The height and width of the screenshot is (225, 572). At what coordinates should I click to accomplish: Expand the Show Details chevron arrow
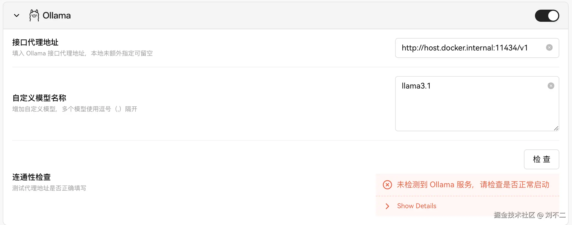(387, 206)
